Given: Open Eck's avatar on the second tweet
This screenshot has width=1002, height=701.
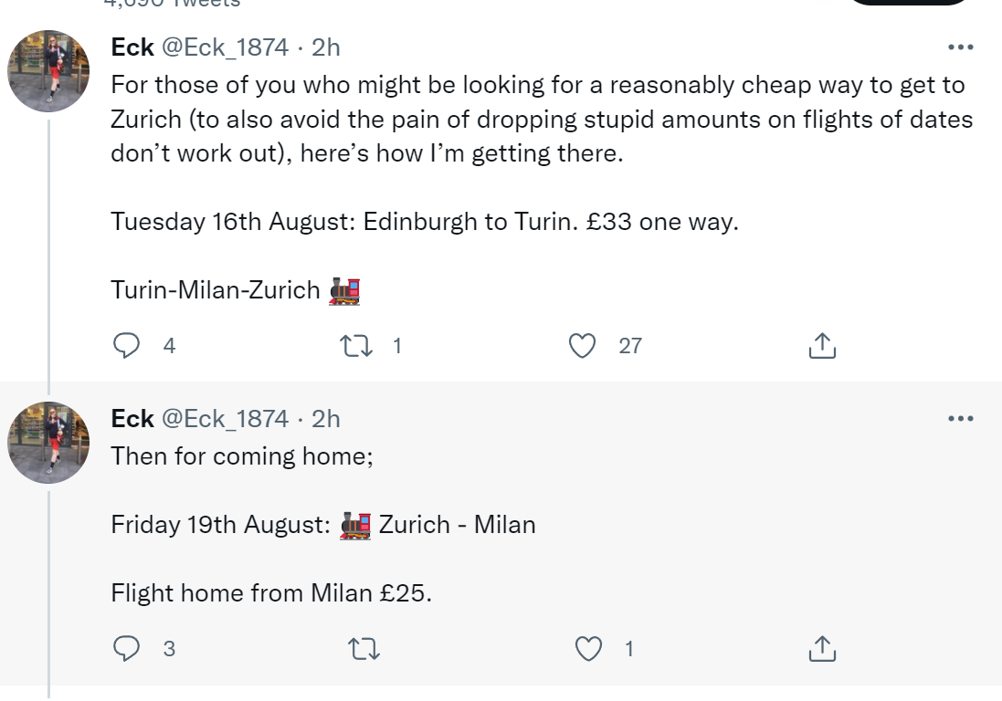Looking at the screenshot, I should 48,443.
